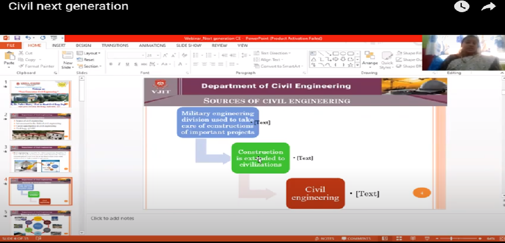Insert a New Slide

[x=68, y=60]
